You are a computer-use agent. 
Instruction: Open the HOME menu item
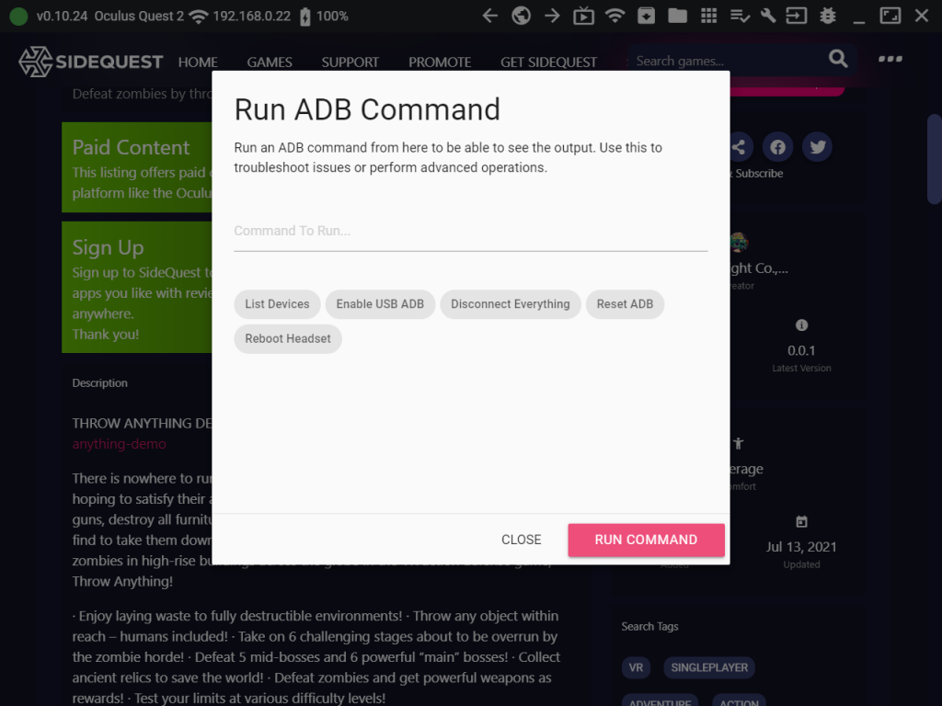coord(198,63)
